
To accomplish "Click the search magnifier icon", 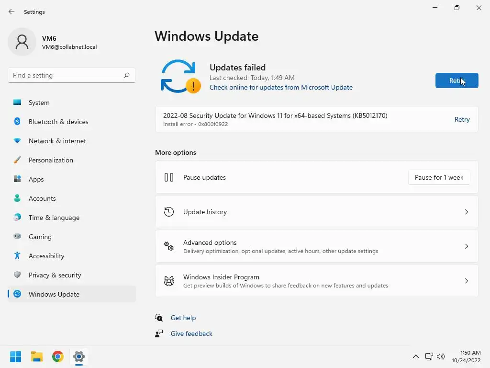I will coord(127,75).
